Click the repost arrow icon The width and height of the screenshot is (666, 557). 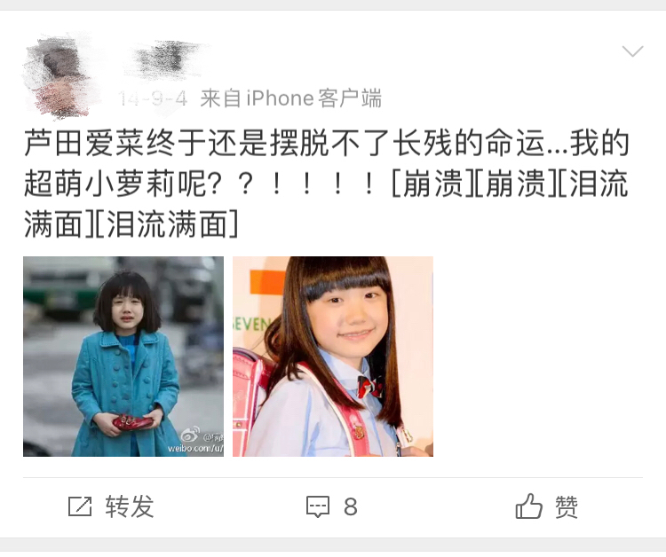point(80,506)
